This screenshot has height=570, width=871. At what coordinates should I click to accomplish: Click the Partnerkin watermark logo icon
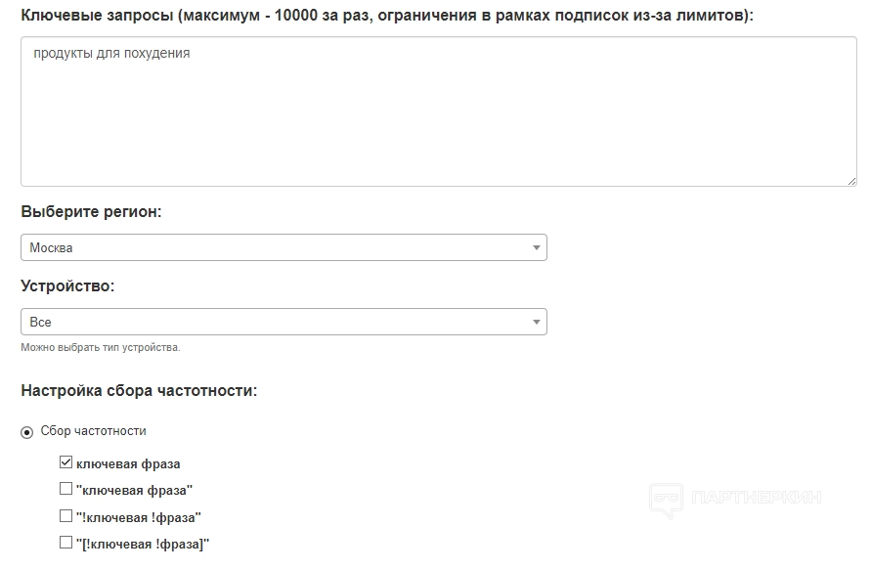click(x=666, y=499)
